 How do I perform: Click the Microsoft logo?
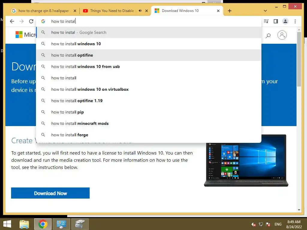coord(26,35)
